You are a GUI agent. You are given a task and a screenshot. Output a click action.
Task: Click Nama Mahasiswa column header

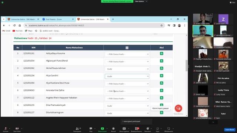(74, 48)
